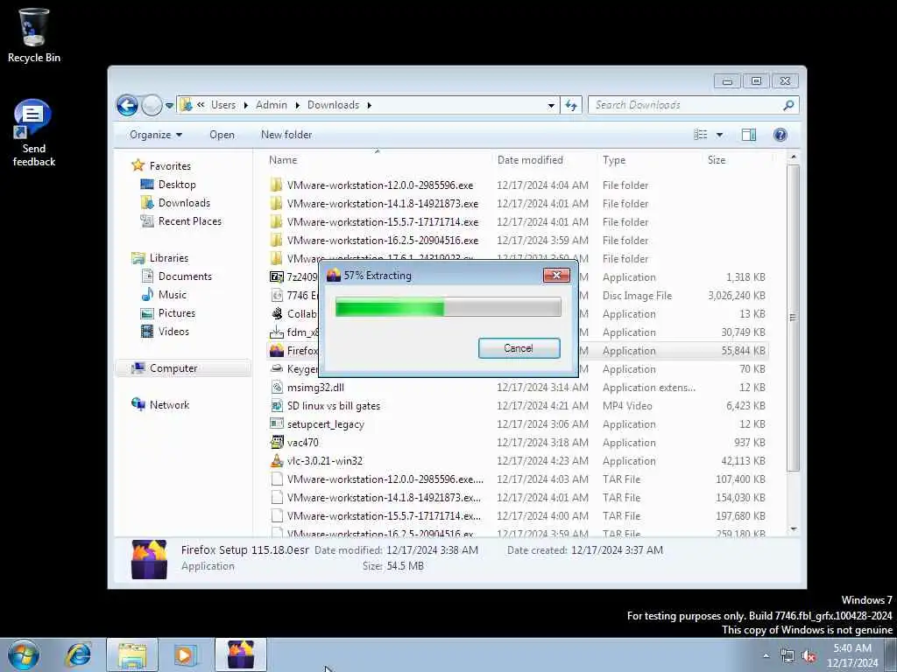Switch to Firefox installer taskbar button

(241, 654)
